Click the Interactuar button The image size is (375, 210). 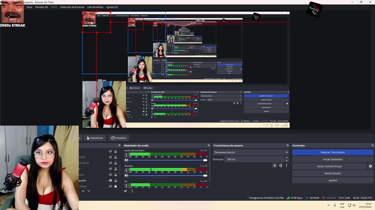(x=95, y=138)
